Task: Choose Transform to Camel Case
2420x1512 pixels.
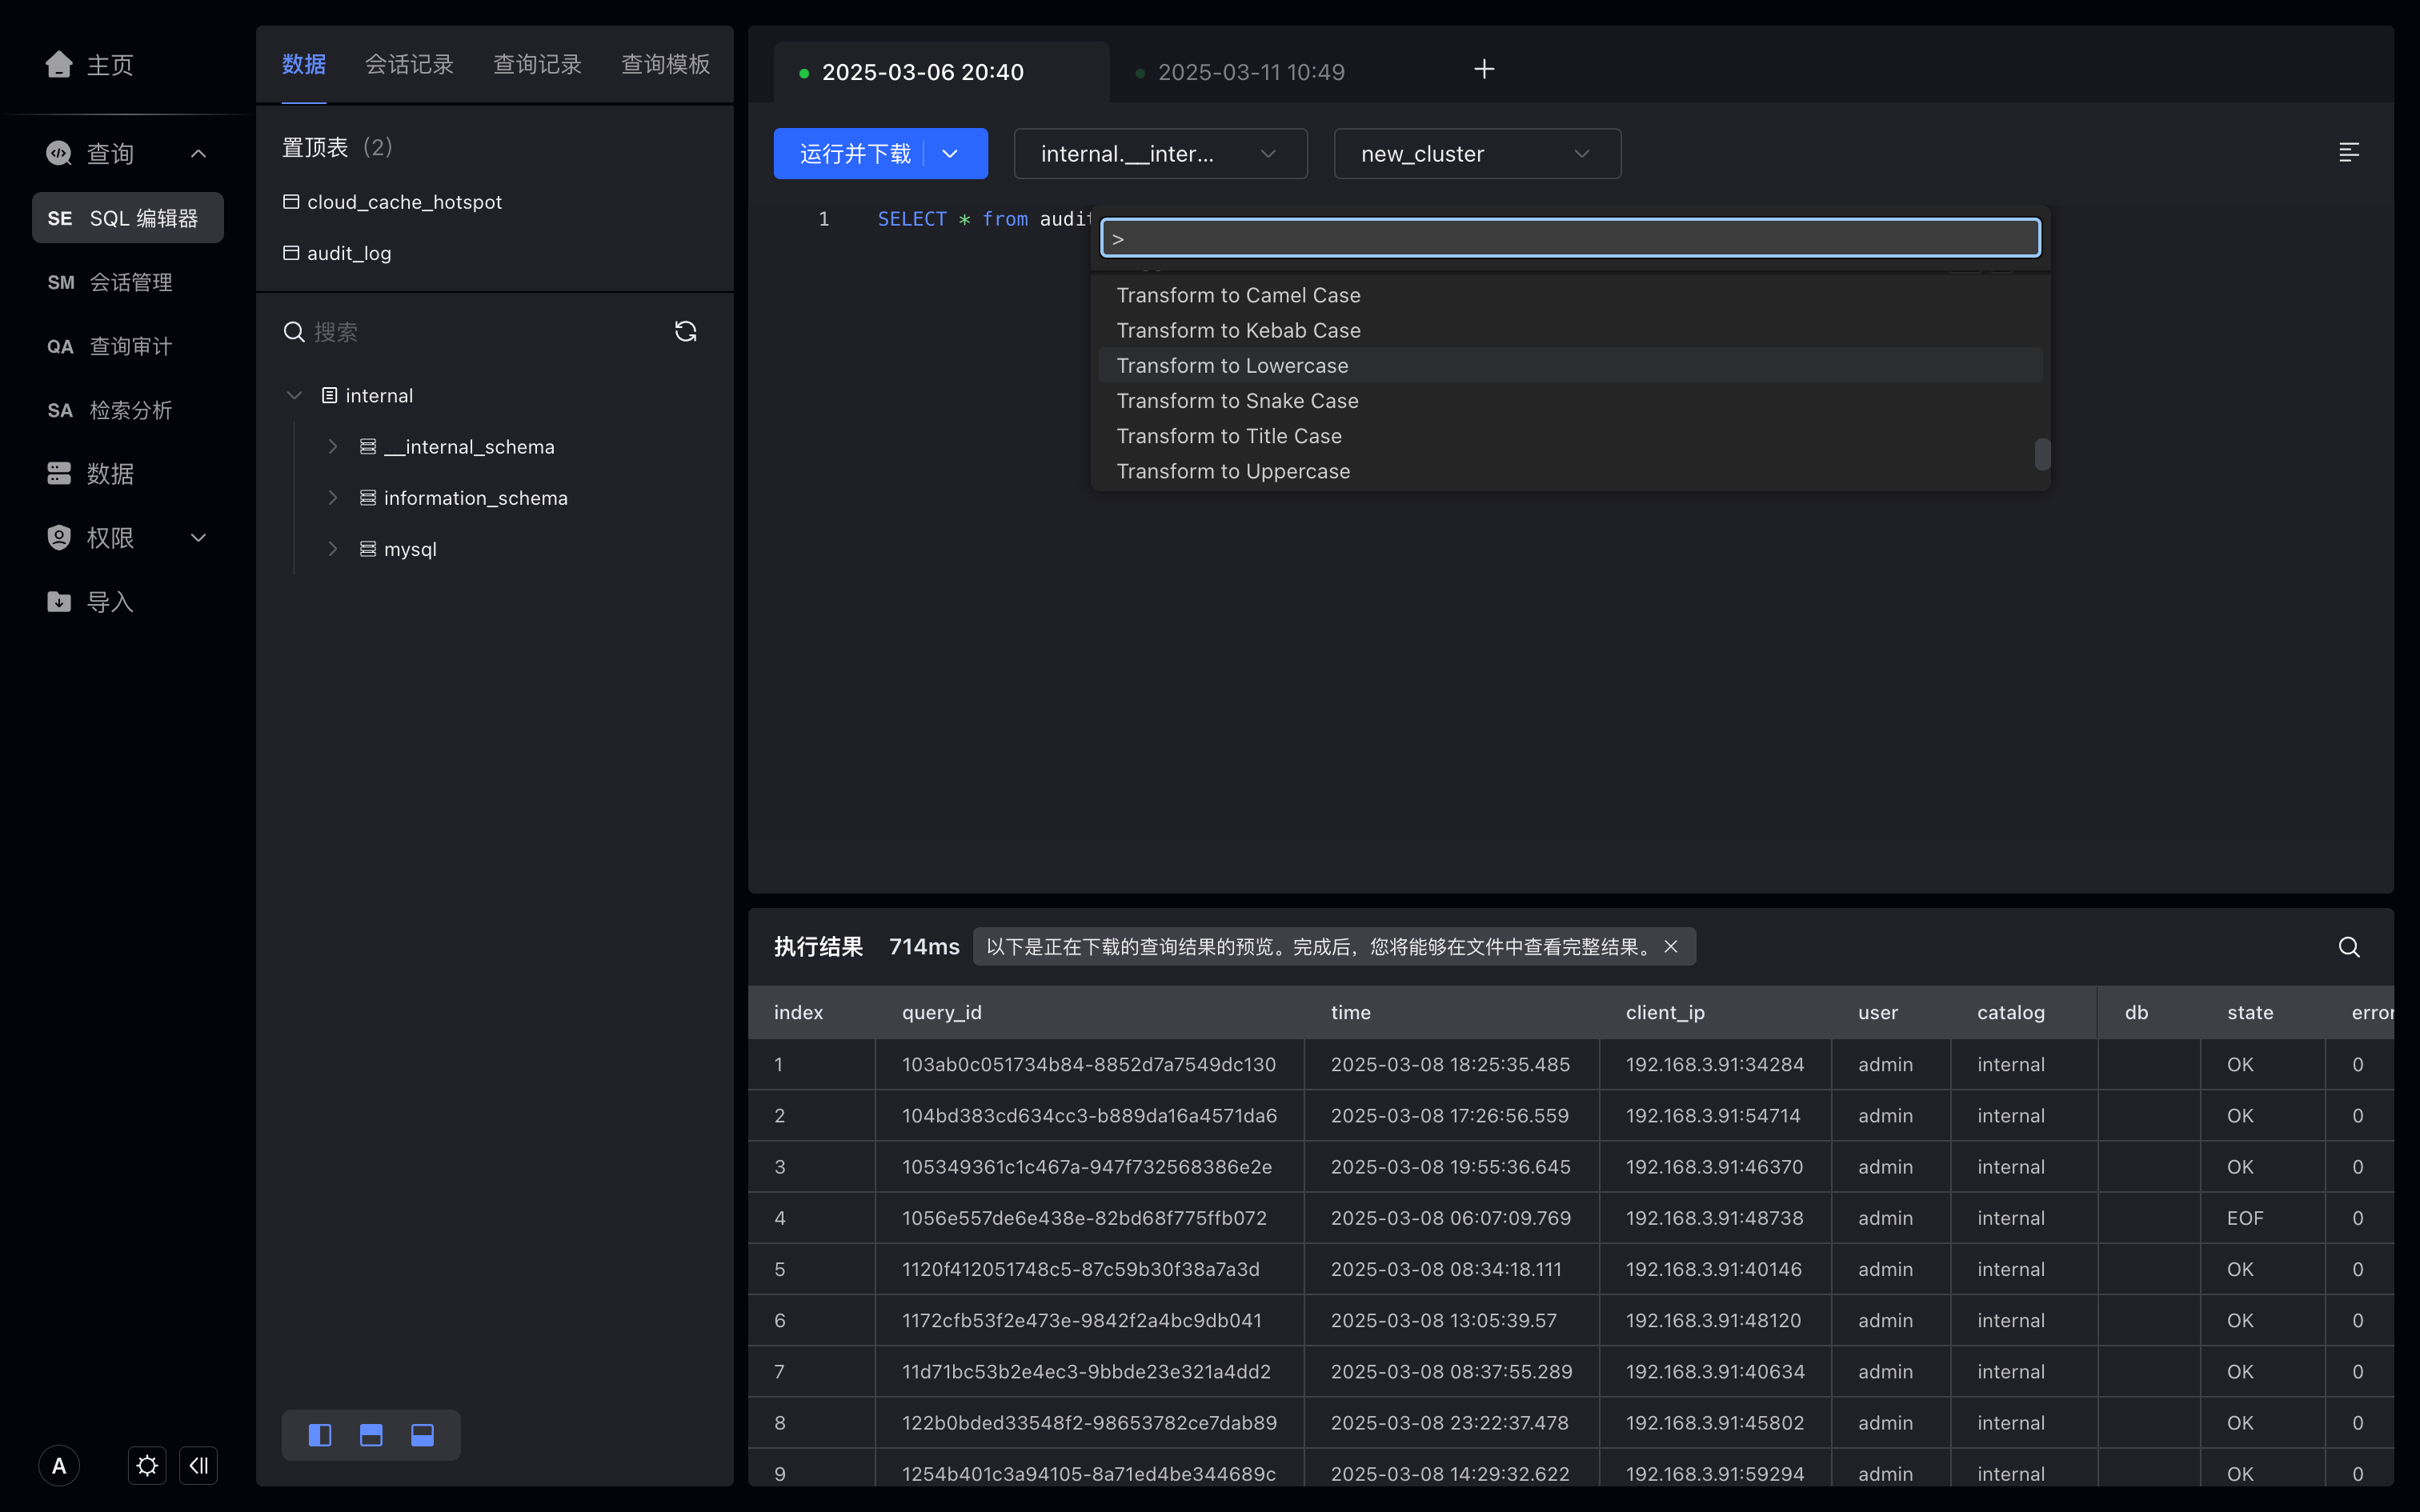Action: click(x=1570, y=295)
